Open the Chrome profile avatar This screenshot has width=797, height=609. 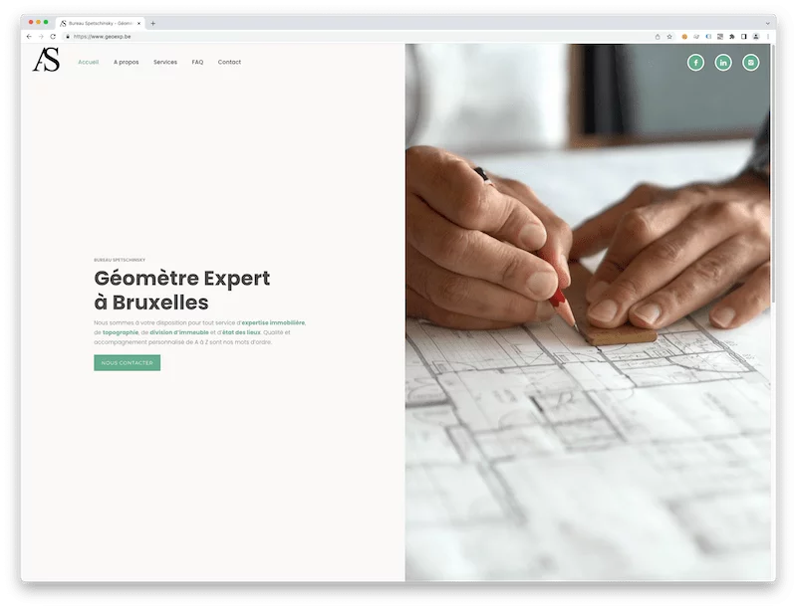[x=756, y=37]
